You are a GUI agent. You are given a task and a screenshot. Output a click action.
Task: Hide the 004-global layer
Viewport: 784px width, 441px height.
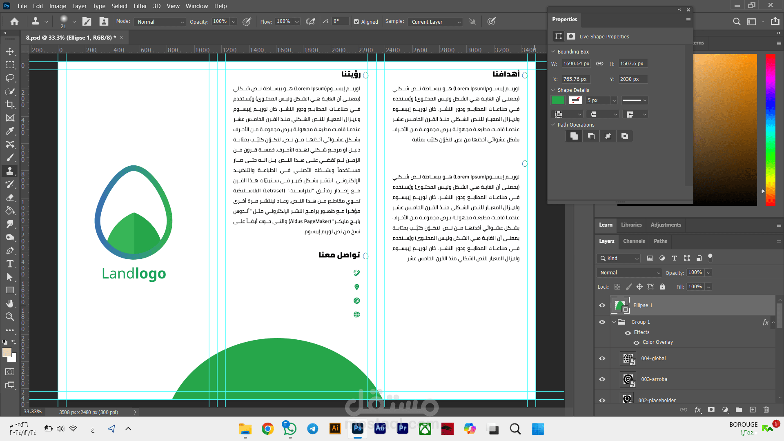point(602,359)
